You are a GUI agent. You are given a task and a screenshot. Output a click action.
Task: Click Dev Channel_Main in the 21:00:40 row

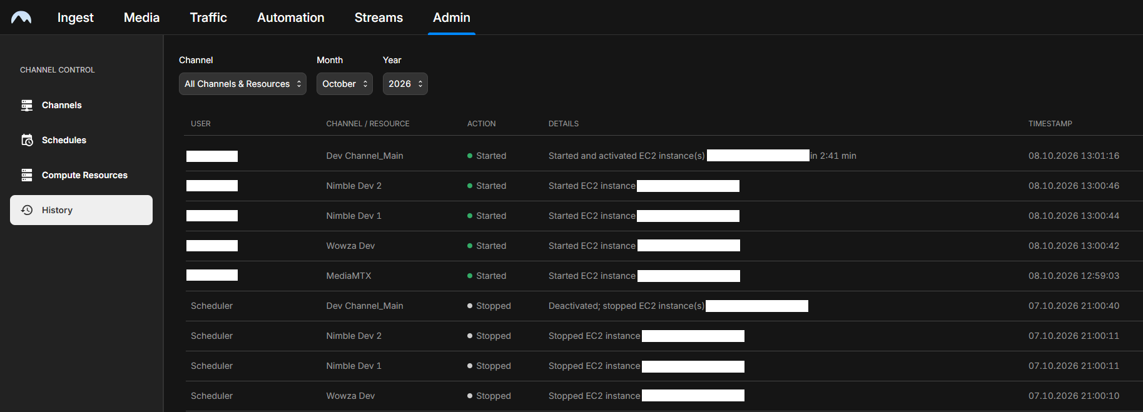pyautogui.click(x=365, y=306)
